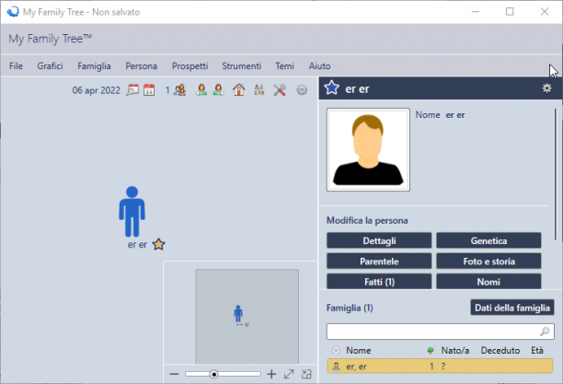The height and width of the screenshot is (384, 563).
Task: Click the Famiglia (1) heading
Action: click(350, 308)
